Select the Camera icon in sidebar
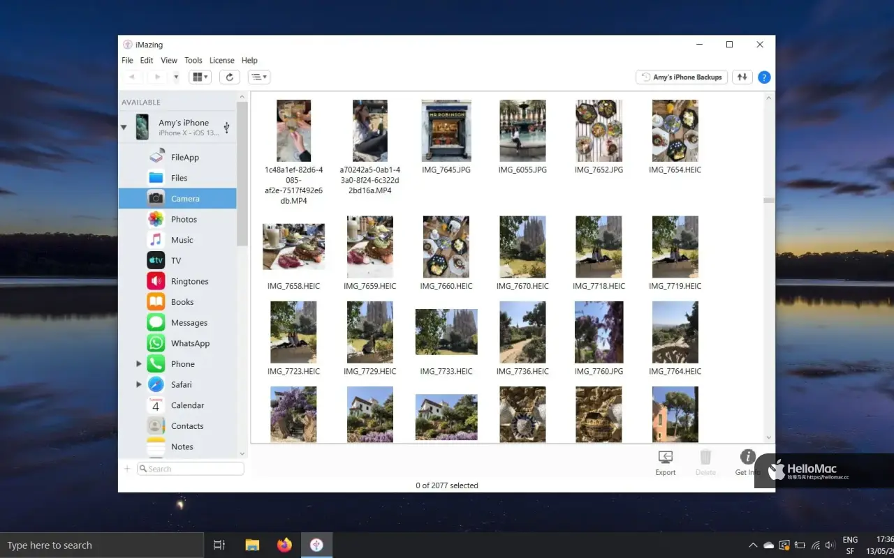Image resolution: width=894 pixels, height=558 pixels. pyautogui.click(x=156, y=199)
